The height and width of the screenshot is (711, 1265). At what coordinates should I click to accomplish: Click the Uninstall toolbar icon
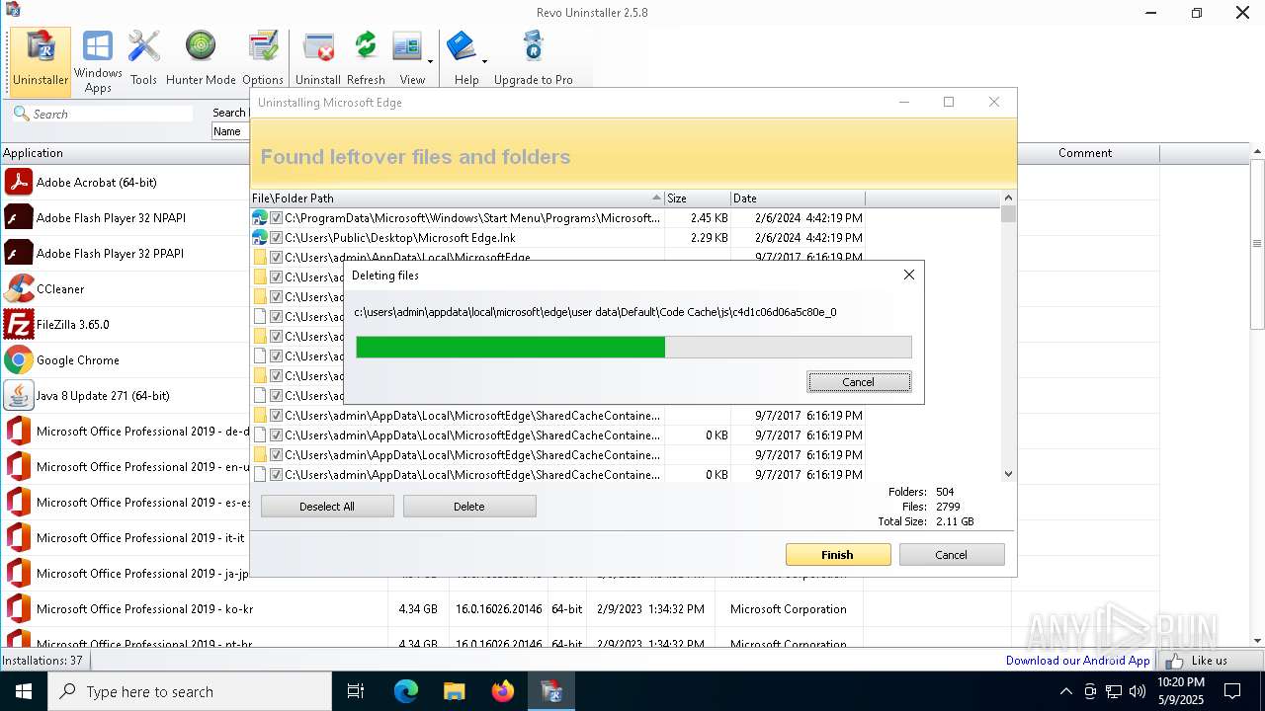pos(318,59)
